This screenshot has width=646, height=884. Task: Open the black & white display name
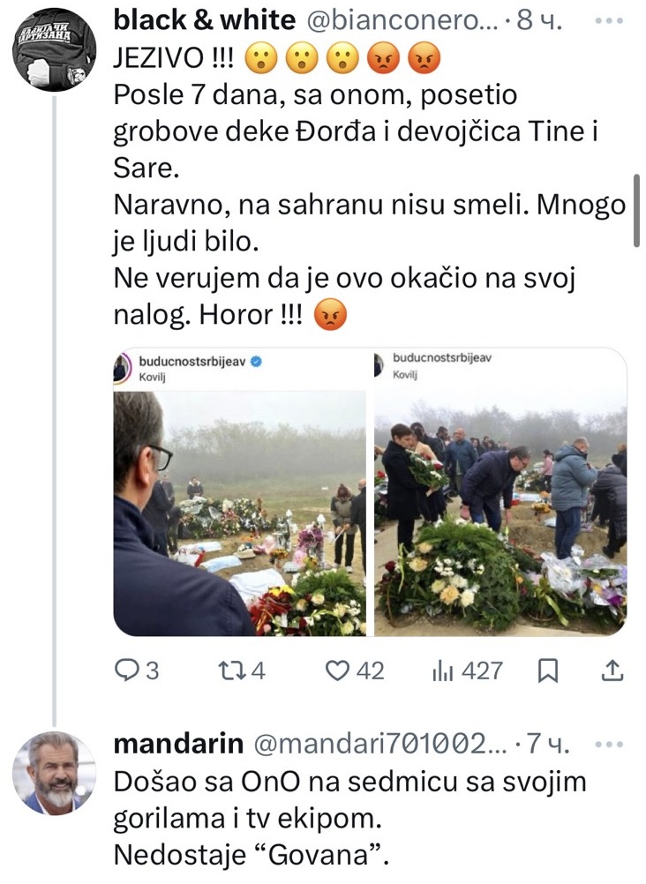pyautogui.click(x=204, y=20)
